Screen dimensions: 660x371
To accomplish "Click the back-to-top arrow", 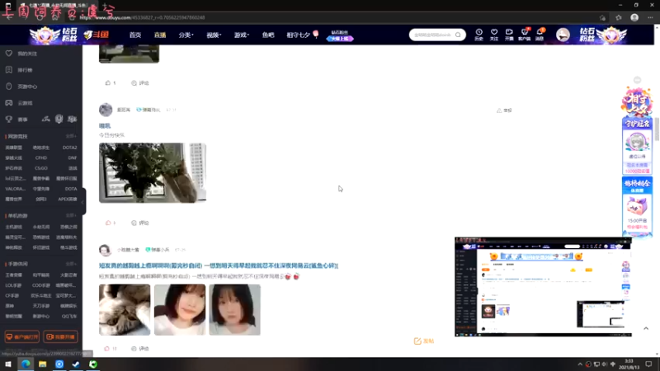I will click(x=646, y=328).
